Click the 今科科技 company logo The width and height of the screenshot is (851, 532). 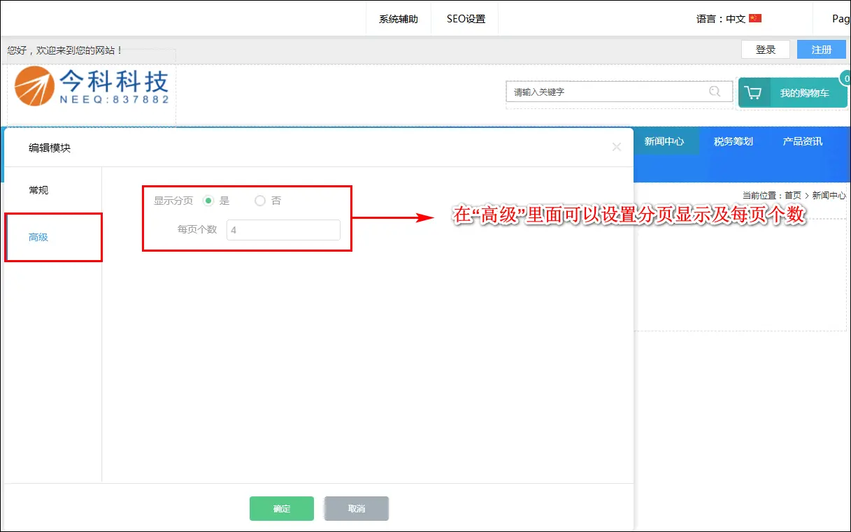[x=92, y=87]
